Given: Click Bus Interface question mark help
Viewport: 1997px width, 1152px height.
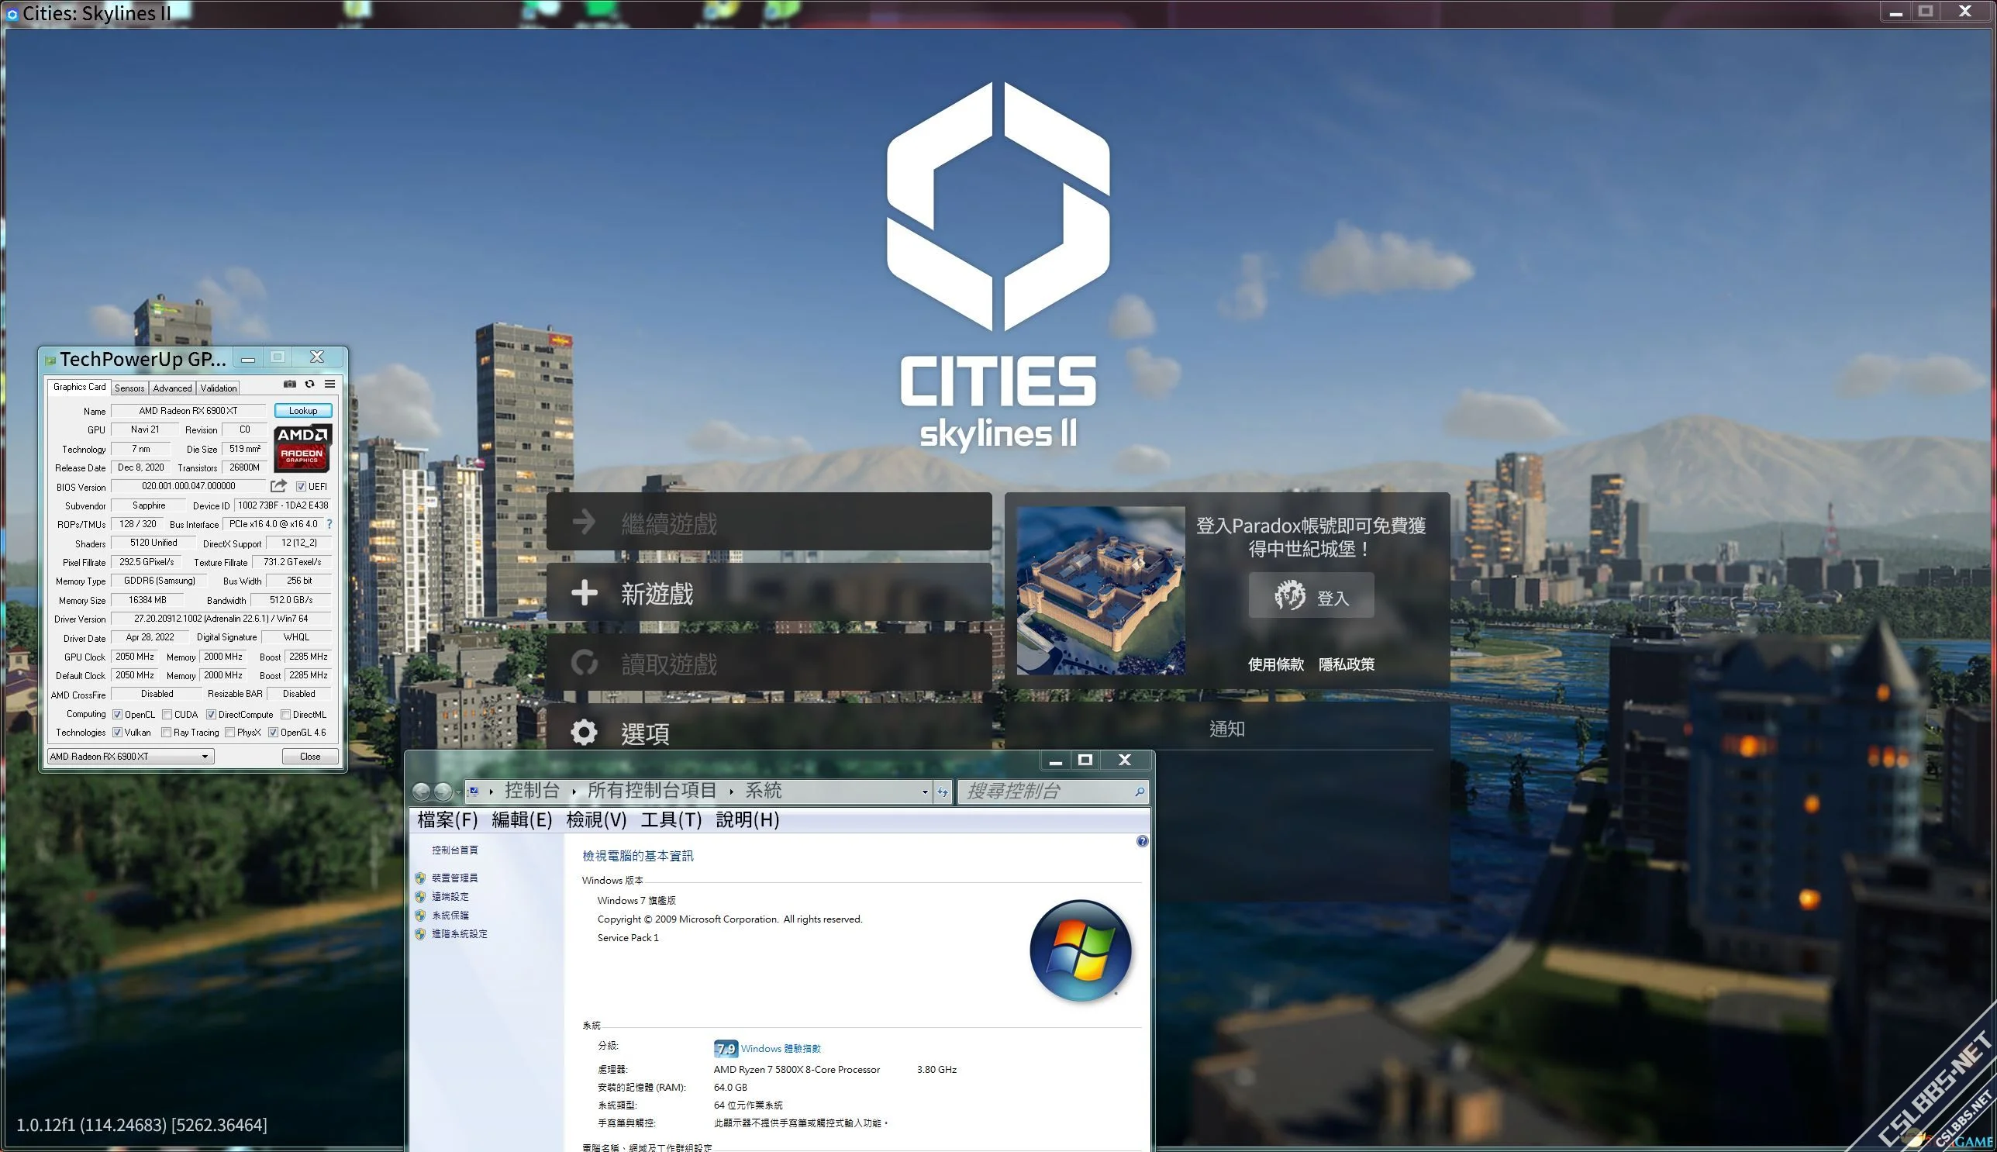Looking at the screenshot, I should click(x=329, y=524).
